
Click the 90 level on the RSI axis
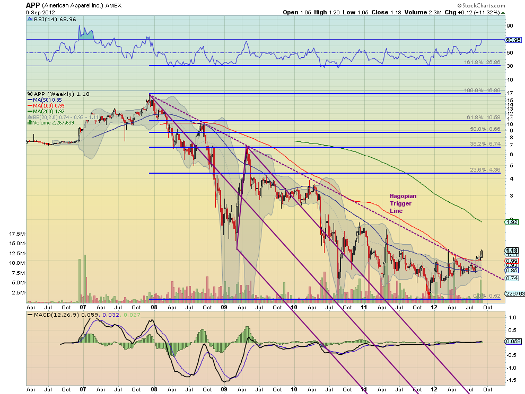[510, 26]
